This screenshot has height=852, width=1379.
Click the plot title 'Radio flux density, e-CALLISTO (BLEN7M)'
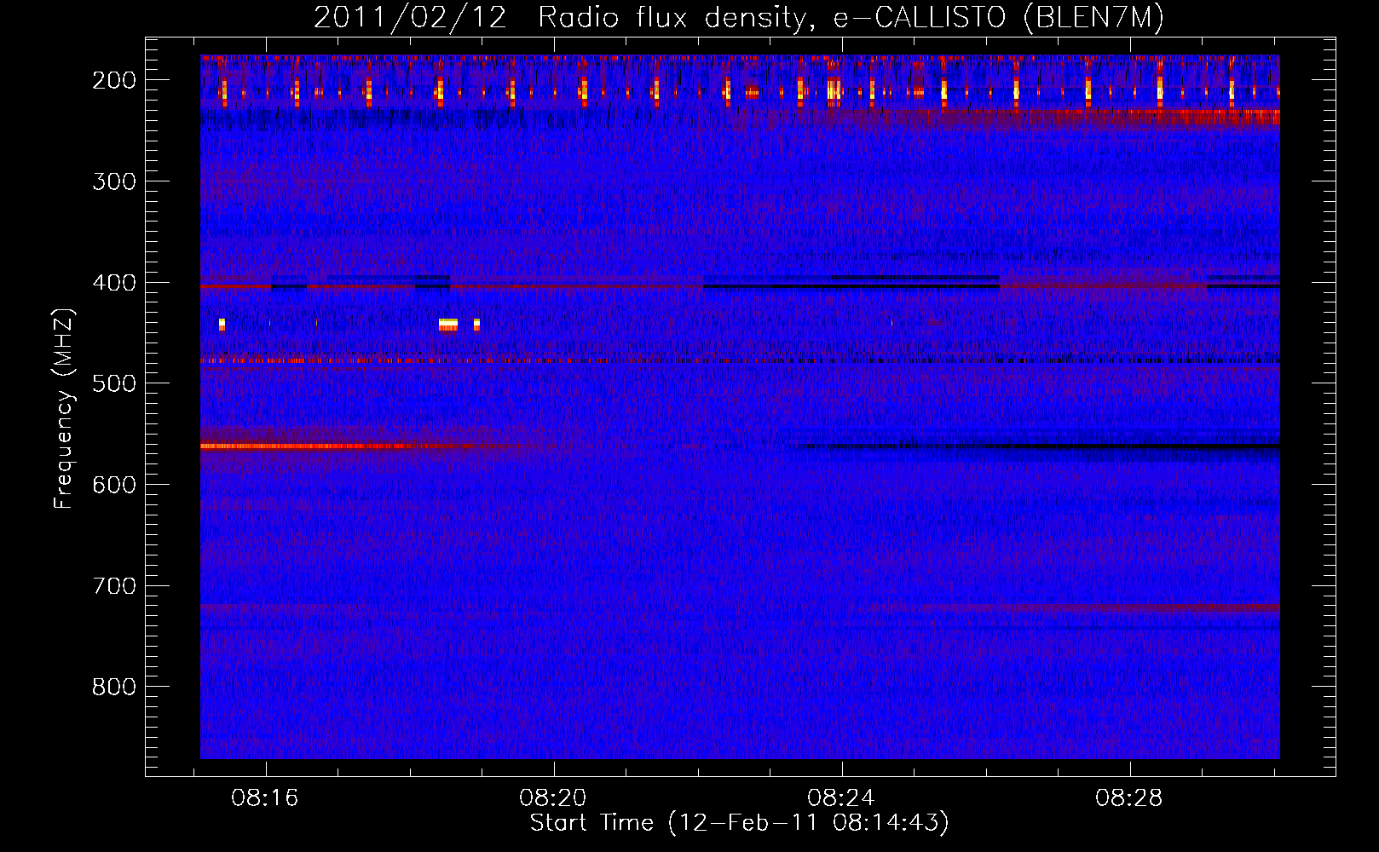tap(851, 18)
